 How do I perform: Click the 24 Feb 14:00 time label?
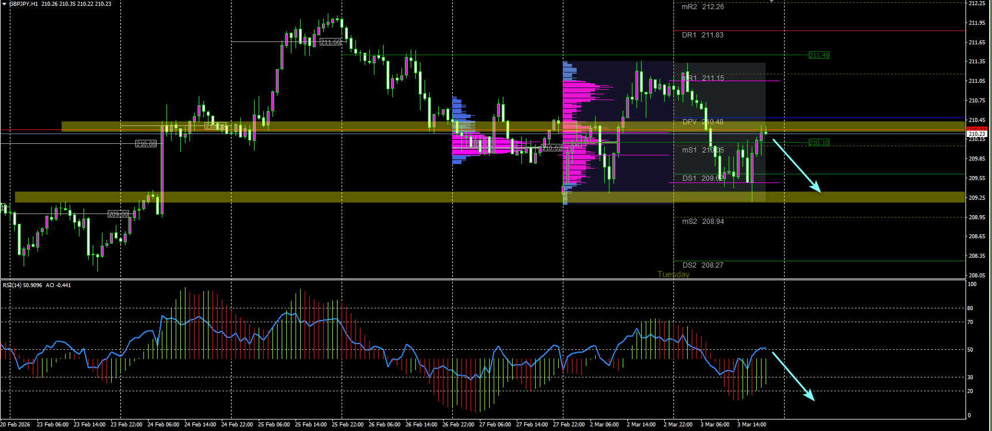[200, 425]
